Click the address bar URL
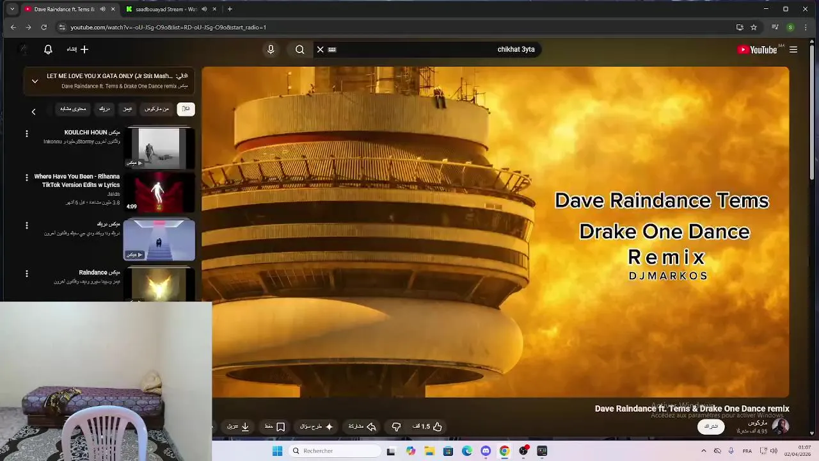The image size is (819, 461). pyautogui.click(x=168, y=28)
